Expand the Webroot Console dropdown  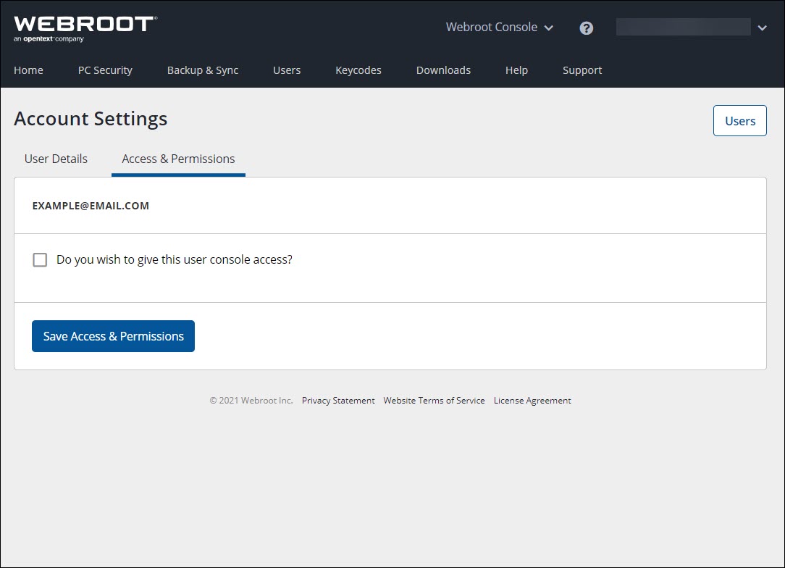(499, 28)
